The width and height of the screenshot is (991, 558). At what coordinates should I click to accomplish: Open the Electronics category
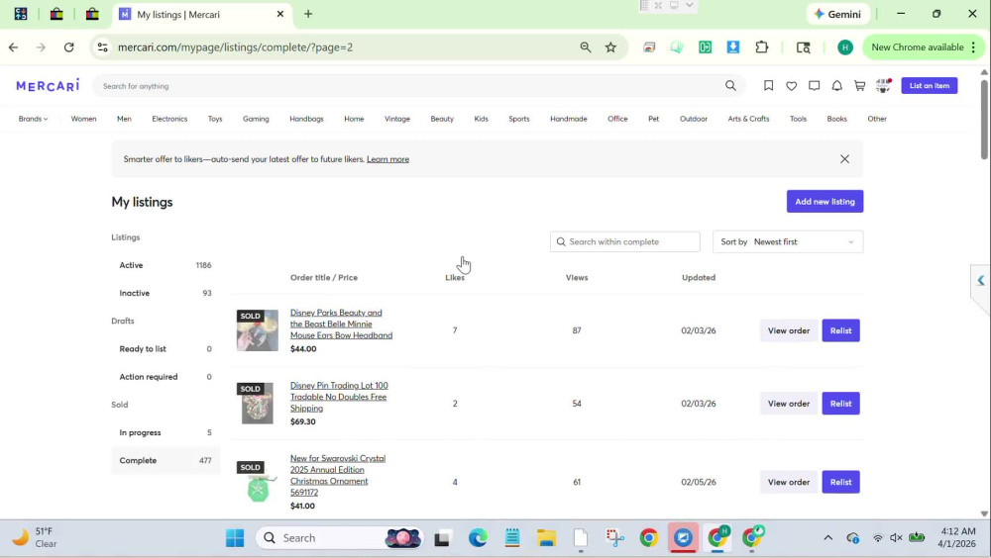coord(169,119)
